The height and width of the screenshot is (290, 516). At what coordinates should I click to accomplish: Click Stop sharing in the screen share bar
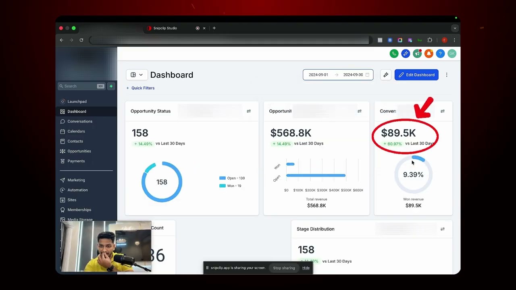284,268
